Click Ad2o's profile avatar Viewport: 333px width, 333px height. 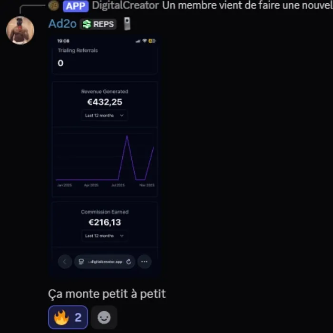coord(20,30)
